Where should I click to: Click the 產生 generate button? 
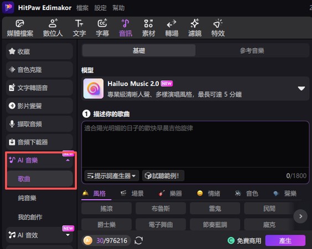tap(285, 241)
